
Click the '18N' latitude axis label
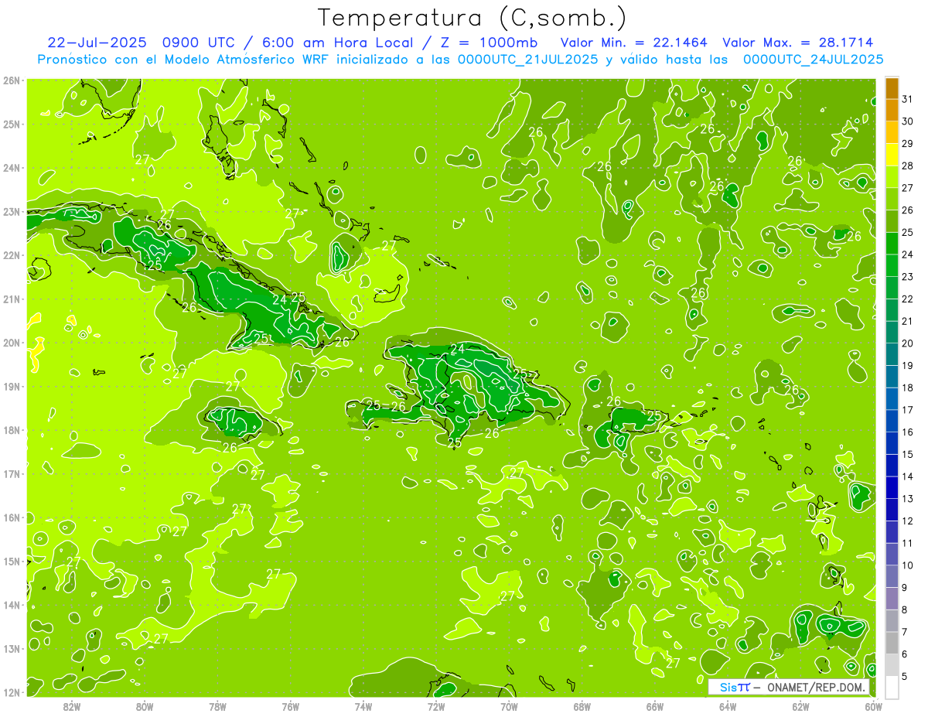pos(12,430)
